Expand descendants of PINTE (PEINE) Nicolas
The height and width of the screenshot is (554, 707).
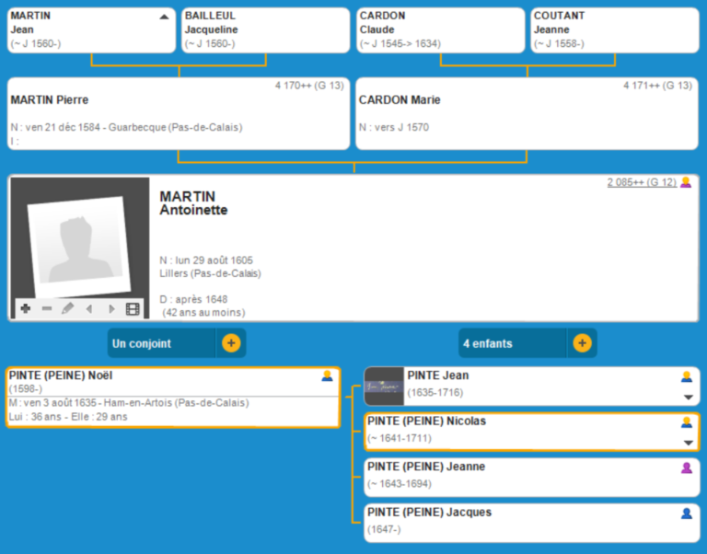[x=687, y=443]
